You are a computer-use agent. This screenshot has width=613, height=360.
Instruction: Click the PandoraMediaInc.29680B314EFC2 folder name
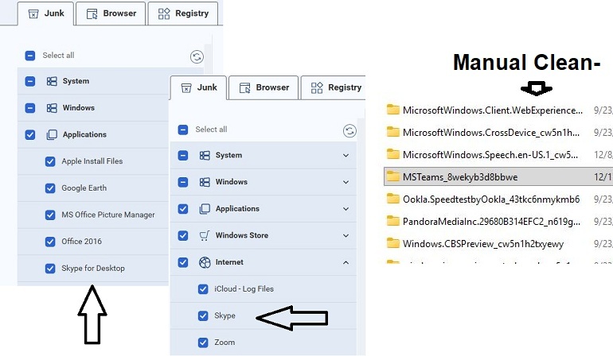[x=491, y=222]
